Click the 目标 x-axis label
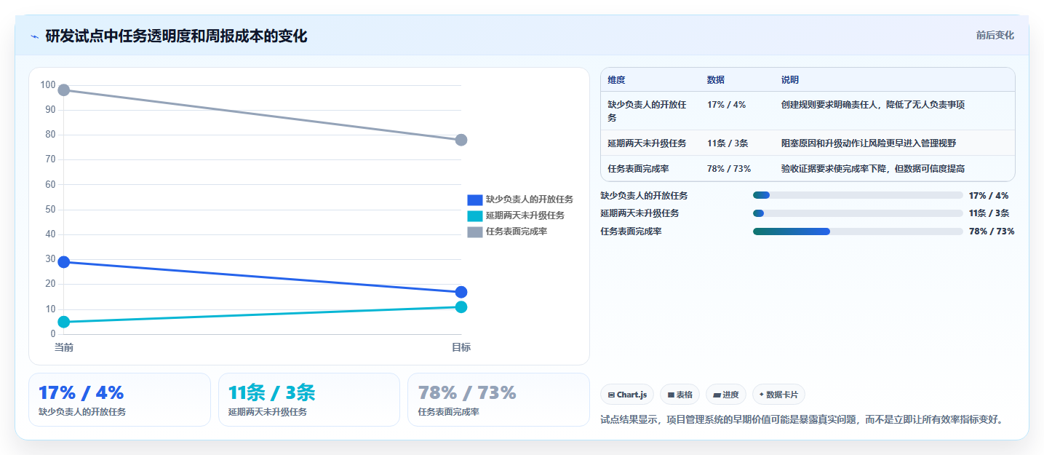Screen dimensions: 1044x455 pos(461,347)
